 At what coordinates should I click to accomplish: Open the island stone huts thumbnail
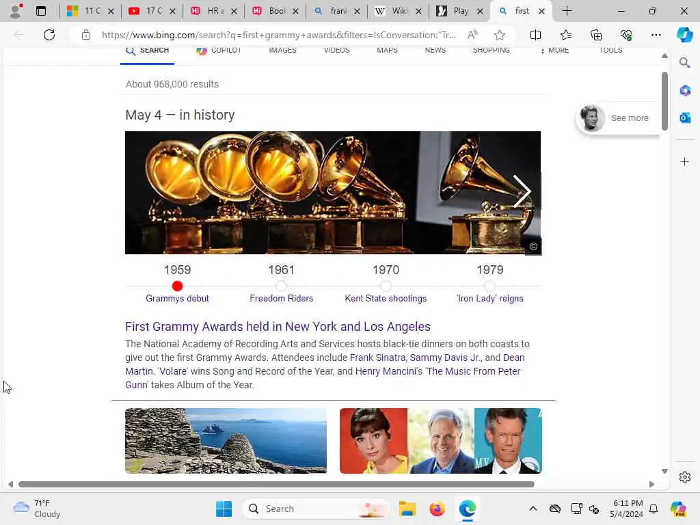point(226,441)
